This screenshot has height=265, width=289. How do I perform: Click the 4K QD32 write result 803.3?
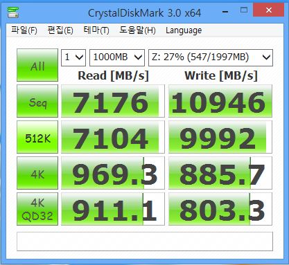[x=220, y=209]
